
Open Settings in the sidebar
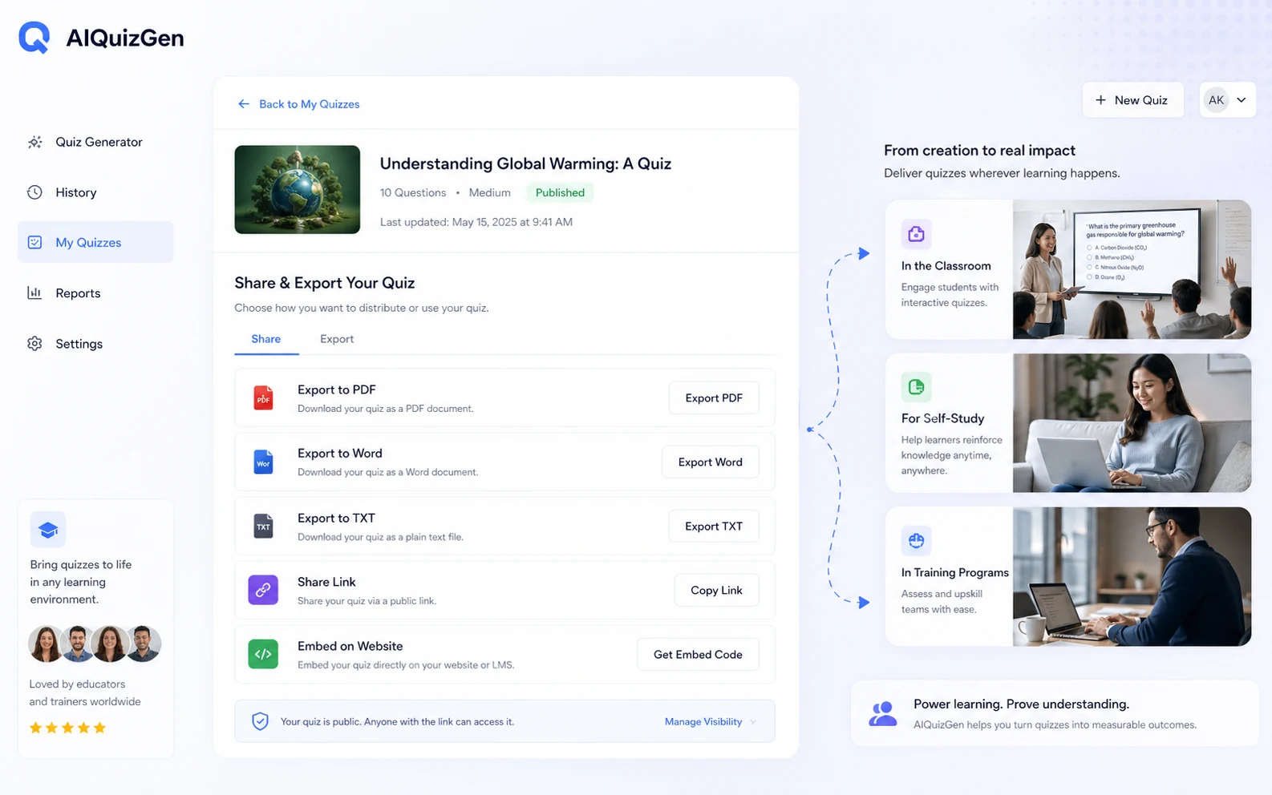pos(95,343)
